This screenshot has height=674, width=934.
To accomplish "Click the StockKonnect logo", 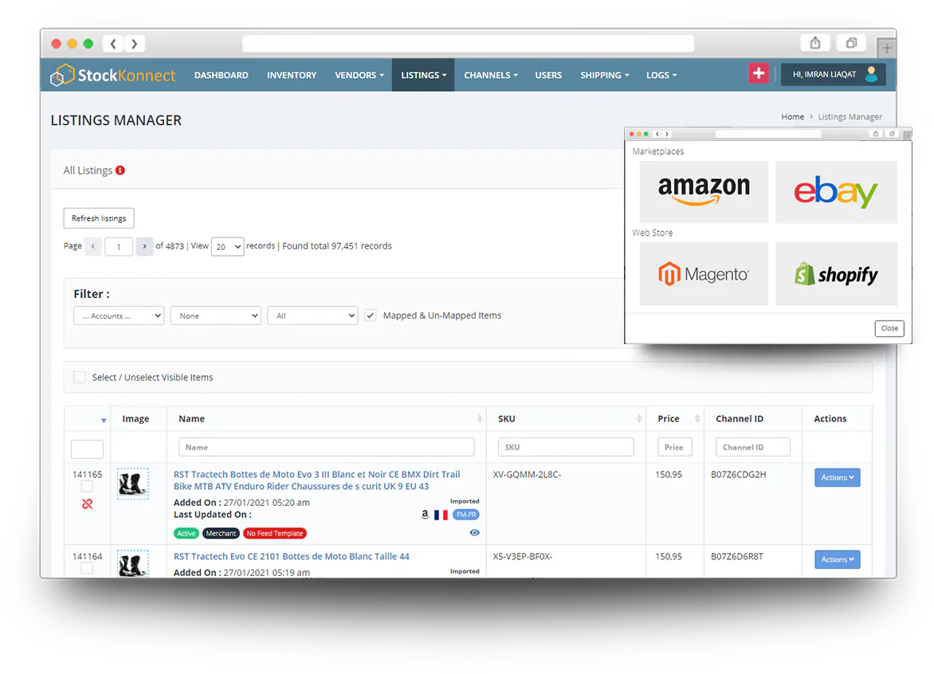I will pyautogui.click(x=113, y=75).
